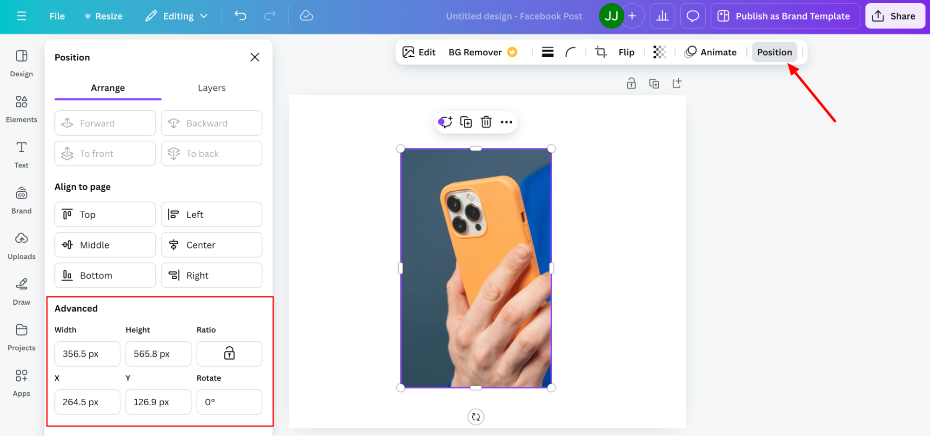Viewport: 930px width, 436px height.
Task: Duplicate selected image from floating toolbar
Action: [x=466, y=122]
